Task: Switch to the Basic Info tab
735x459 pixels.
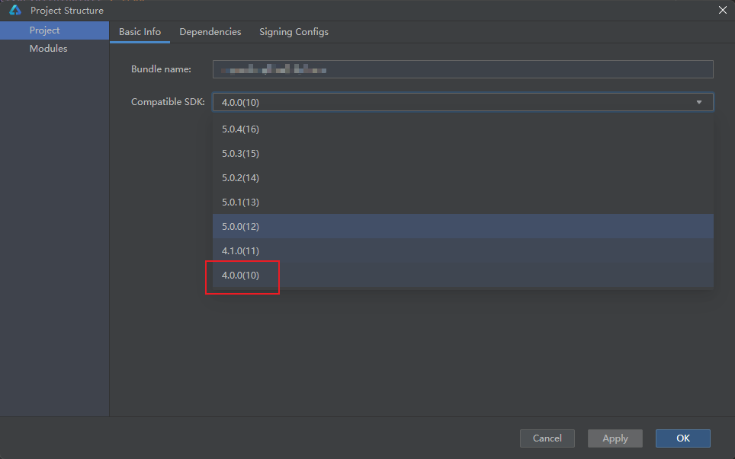Action: pyautogui.click(x=140, y=32)
